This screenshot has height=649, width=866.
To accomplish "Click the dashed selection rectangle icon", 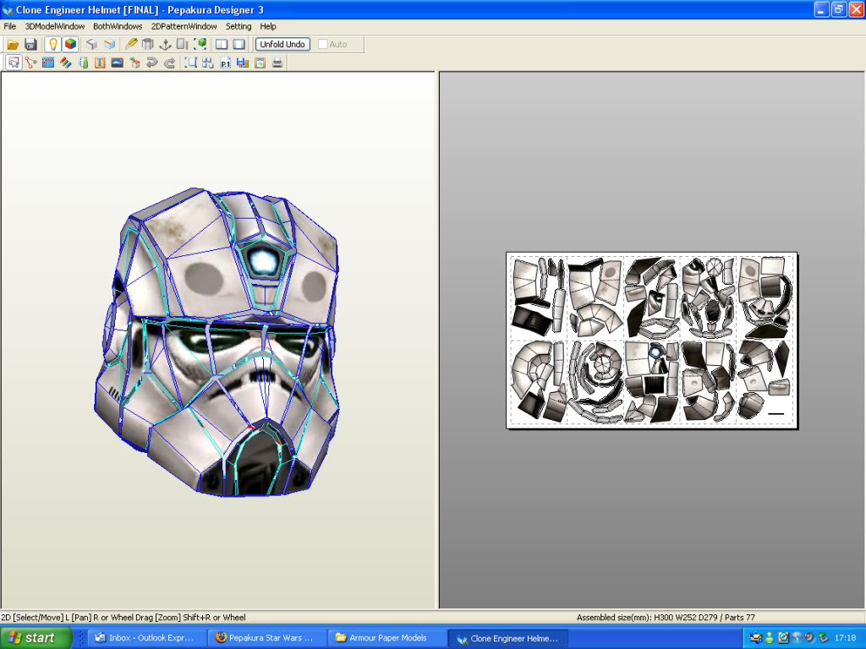I will [x=190, y=63].
